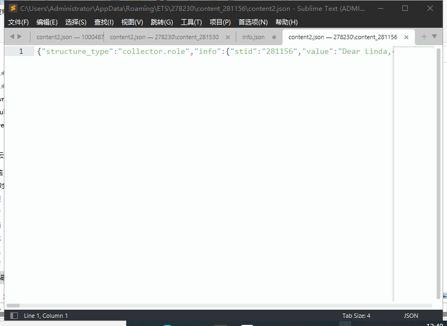Click the minimap at the editor's right
This screenshot has height=326, width=447.
click(x=414, y=174)
